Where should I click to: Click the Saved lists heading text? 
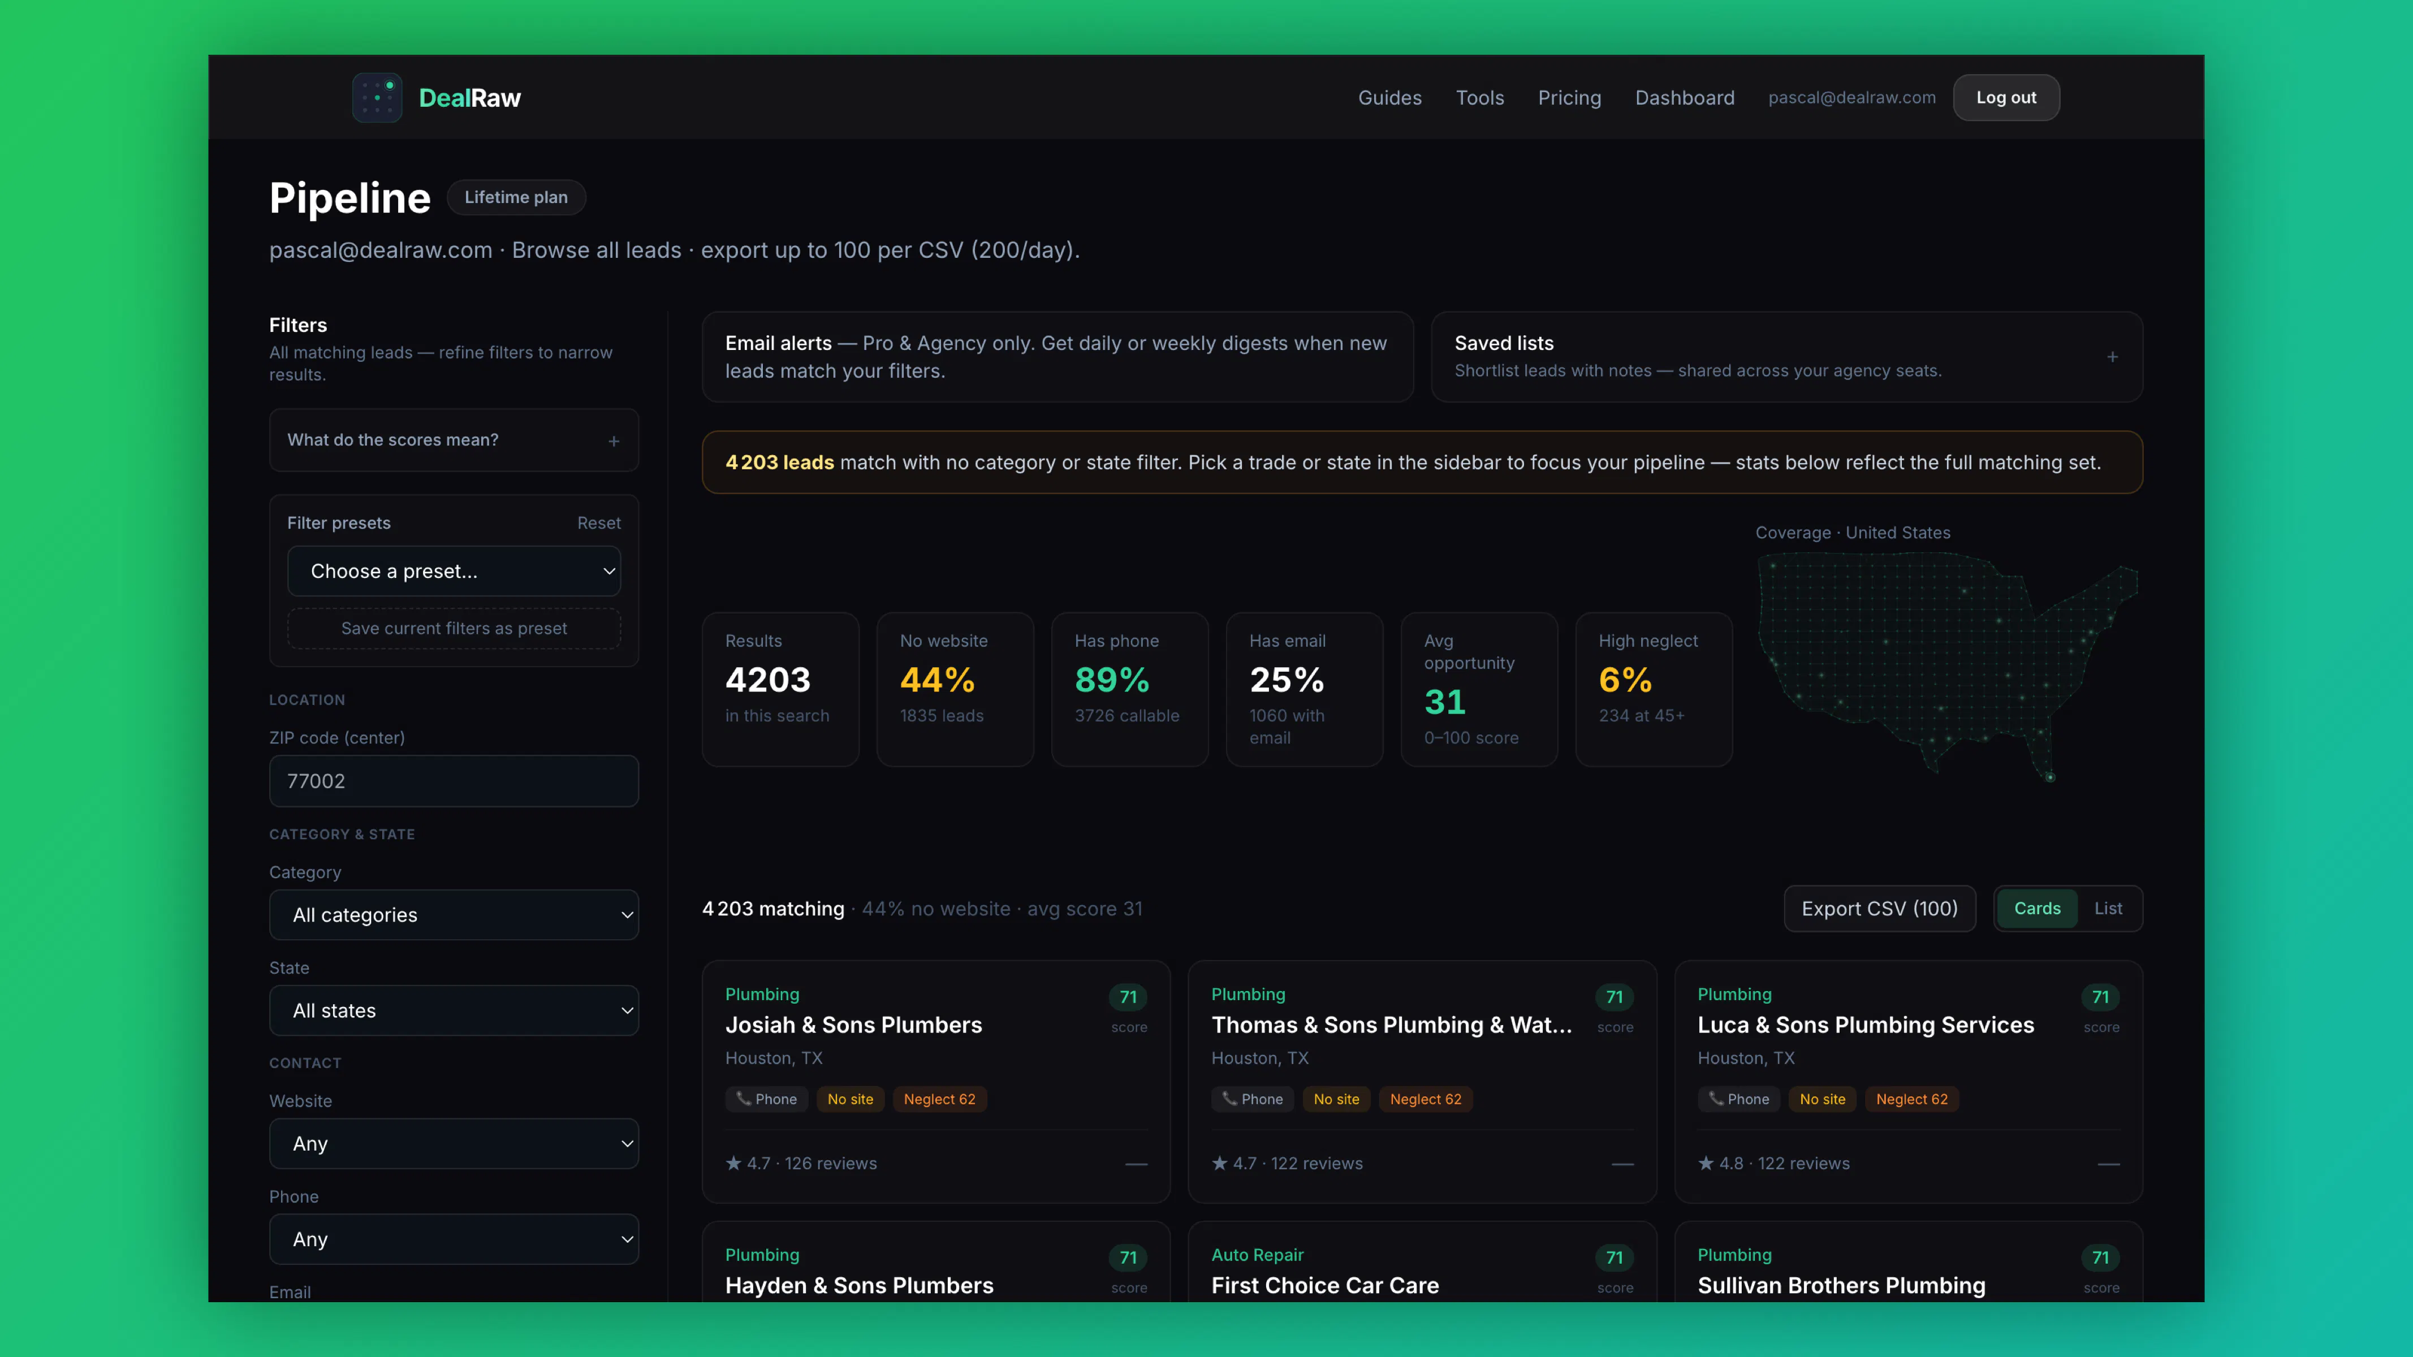tap(1504, 344)
